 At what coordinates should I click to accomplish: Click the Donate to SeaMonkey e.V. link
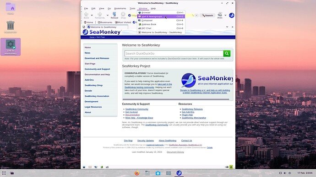pos(205,92)
